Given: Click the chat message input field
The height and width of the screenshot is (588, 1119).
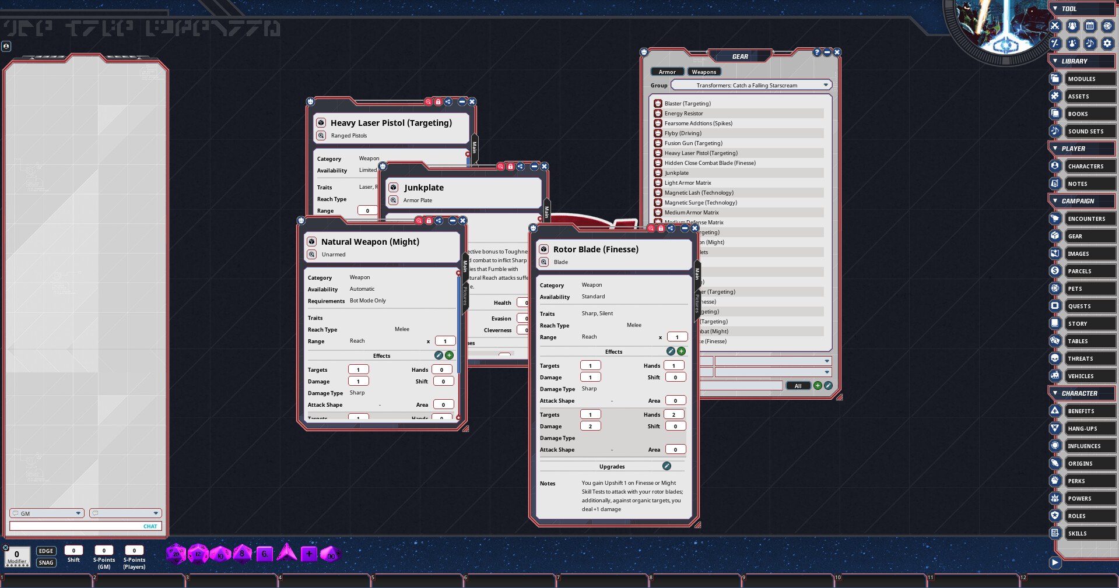Looking at the screenshot, I should tap(76, 526).
